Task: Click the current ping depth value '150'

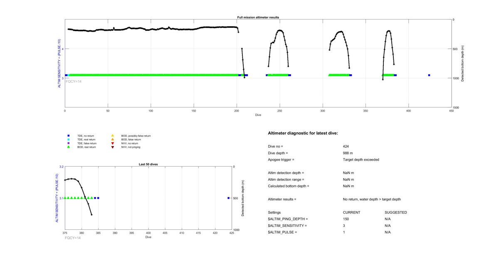Action: point(346,219)
